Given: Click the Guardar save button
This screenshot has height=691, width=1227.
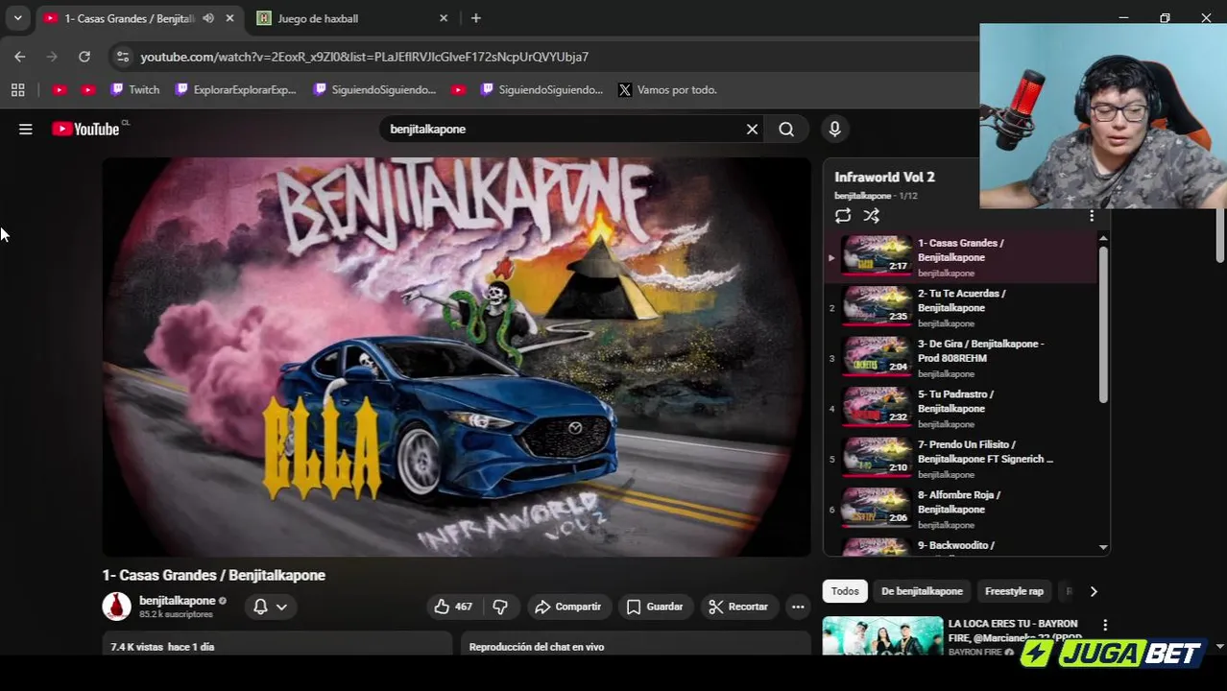Looking at the screenshot, I should click(x=655, y=607).
